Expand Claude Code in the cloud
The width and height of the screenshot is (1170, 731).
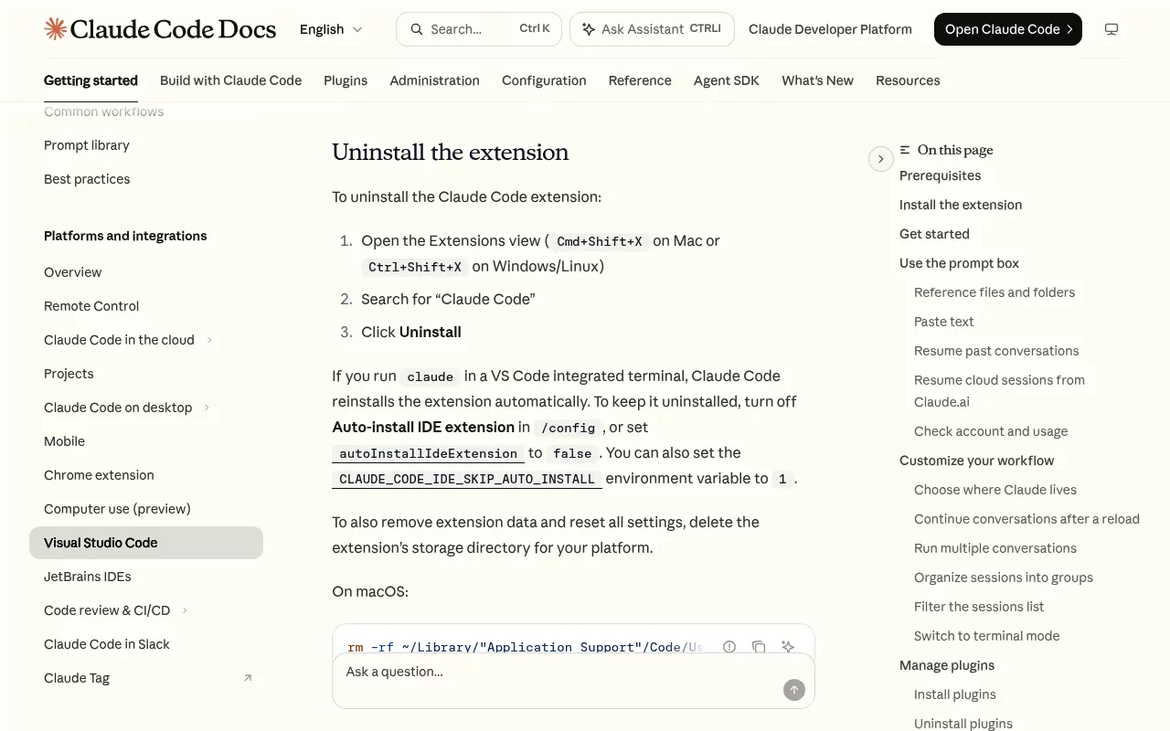[x=209, y=340]
